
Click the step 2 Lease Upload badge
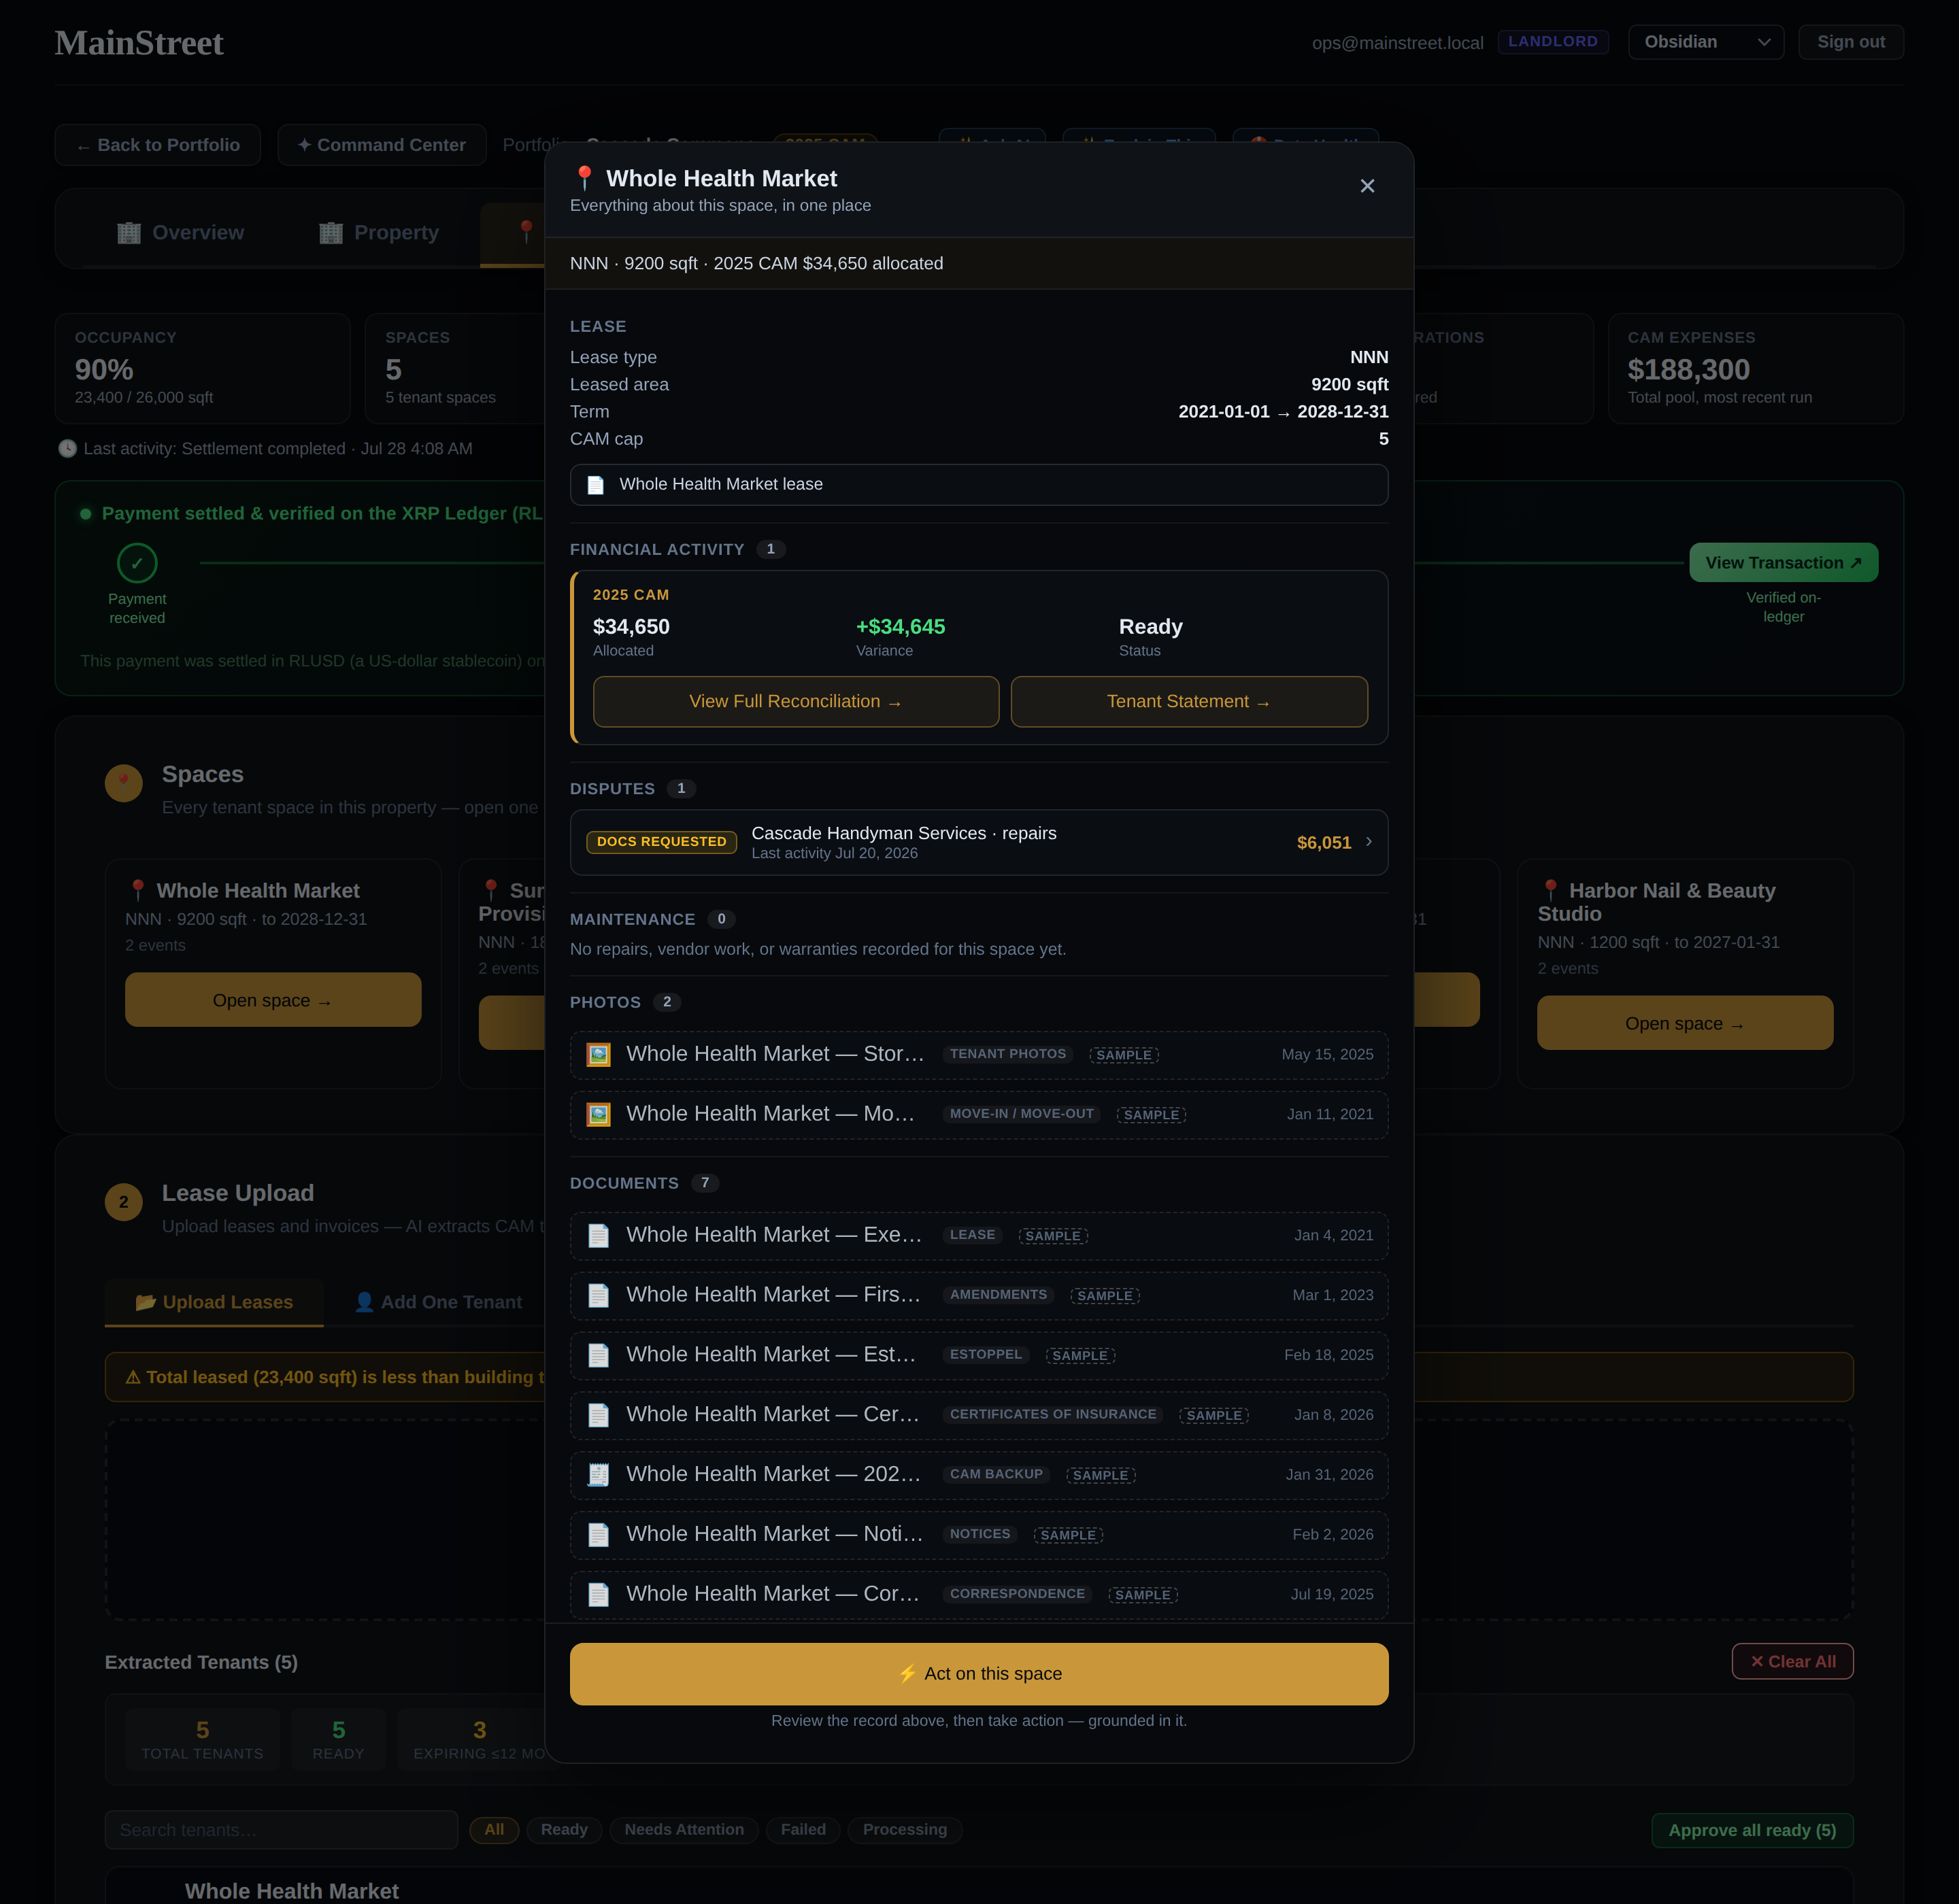(124, 1202)
